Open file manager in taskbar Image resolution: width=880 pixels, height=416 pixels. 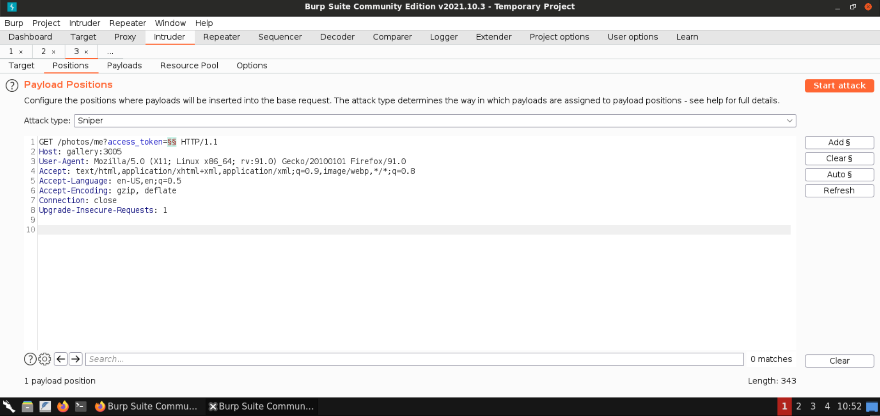click(27, 406)
